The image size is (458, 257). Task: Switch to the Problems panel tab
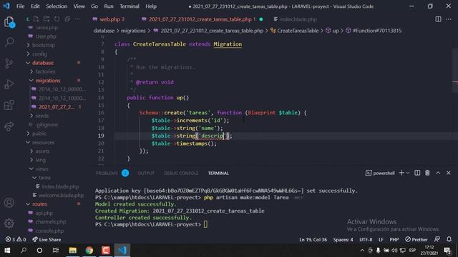click(107, 173)
